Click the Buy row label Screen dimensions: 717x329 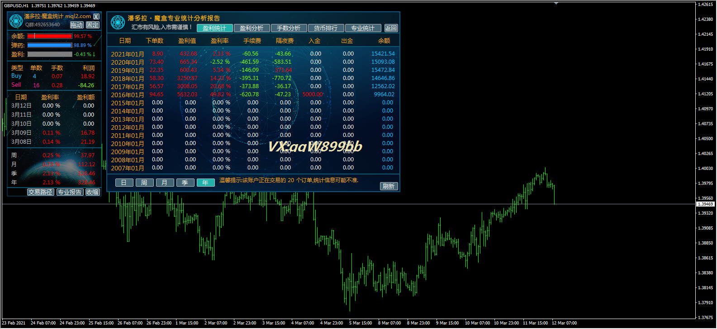pyautogui.click(x=16, y=76)
